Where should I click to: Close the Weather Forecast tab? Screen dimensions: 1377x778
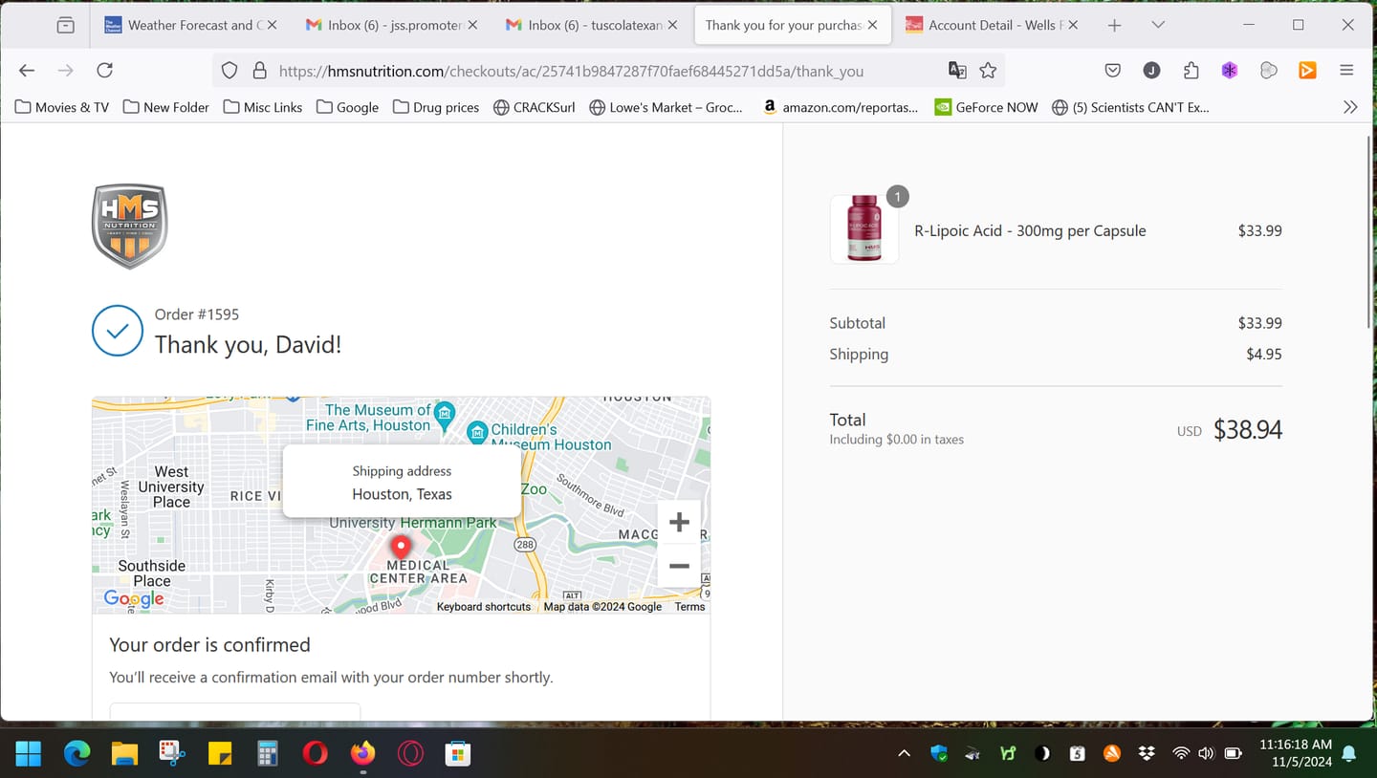pos(273,25)
